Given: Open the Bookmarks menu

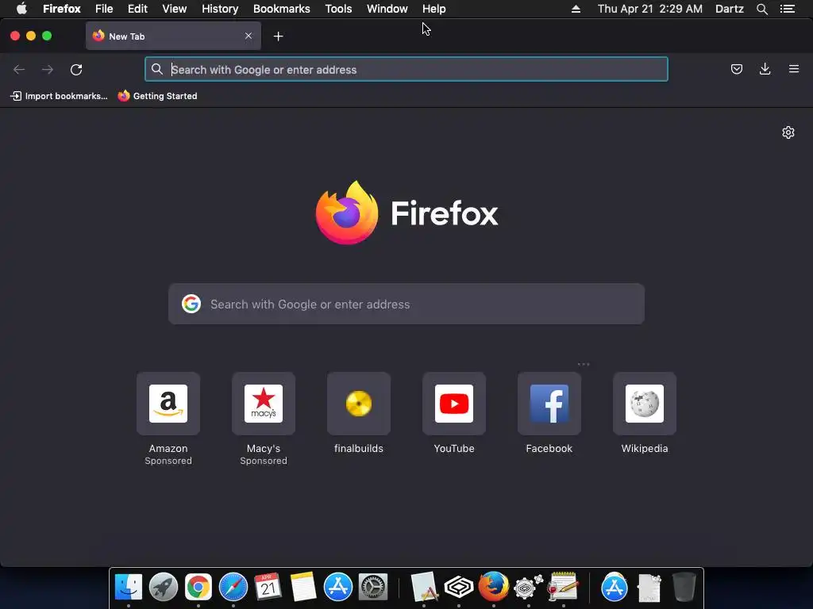Looking at the screenshot, I should click(282, 9).
